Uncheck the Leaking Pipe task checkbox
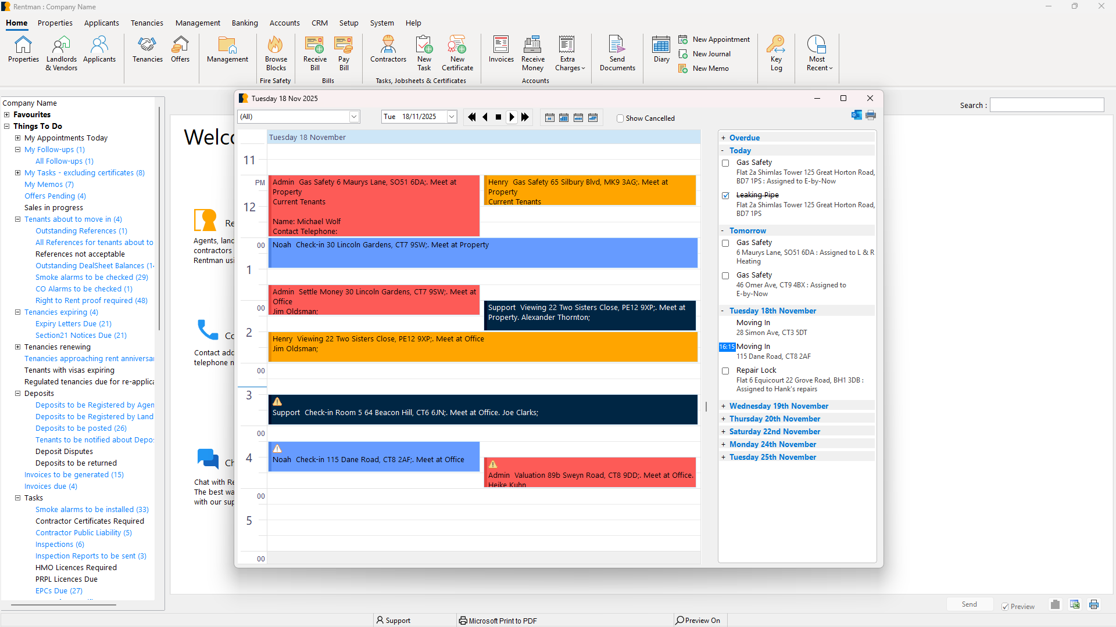Screen dimensions: 1116x627 coord(725,196)
